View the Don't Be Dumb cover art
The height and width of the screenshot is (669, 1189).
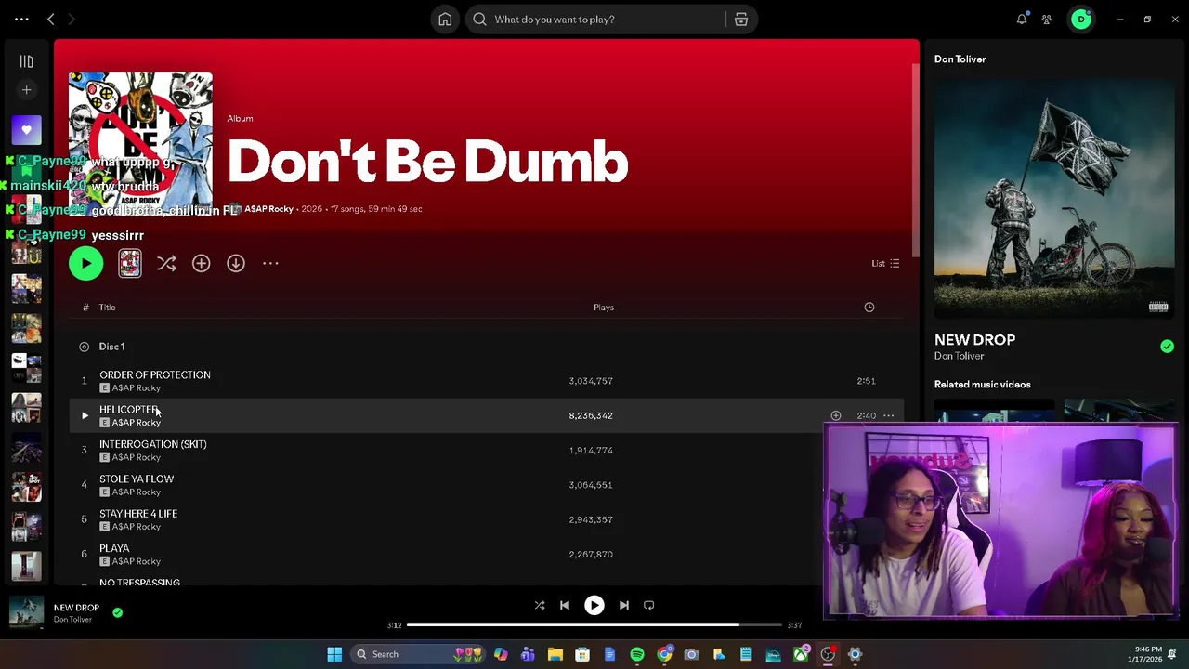[x=140, y=144]
